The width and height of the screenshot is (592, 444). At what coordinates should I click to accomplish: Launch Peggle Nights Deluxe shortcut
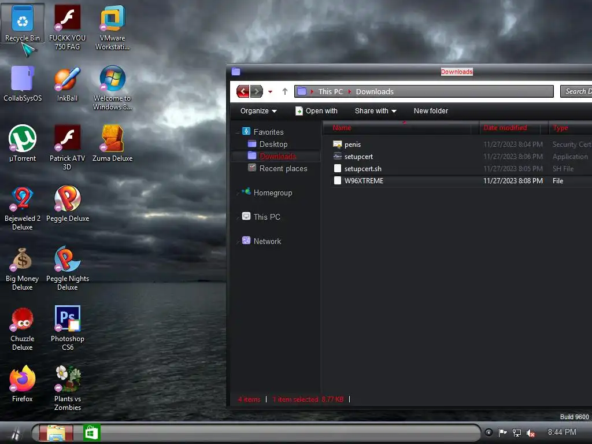68,268
